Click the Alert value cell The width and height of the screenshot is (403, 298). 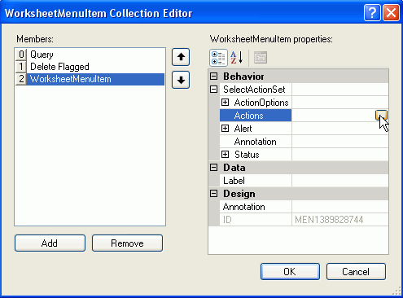click(340, 129)
